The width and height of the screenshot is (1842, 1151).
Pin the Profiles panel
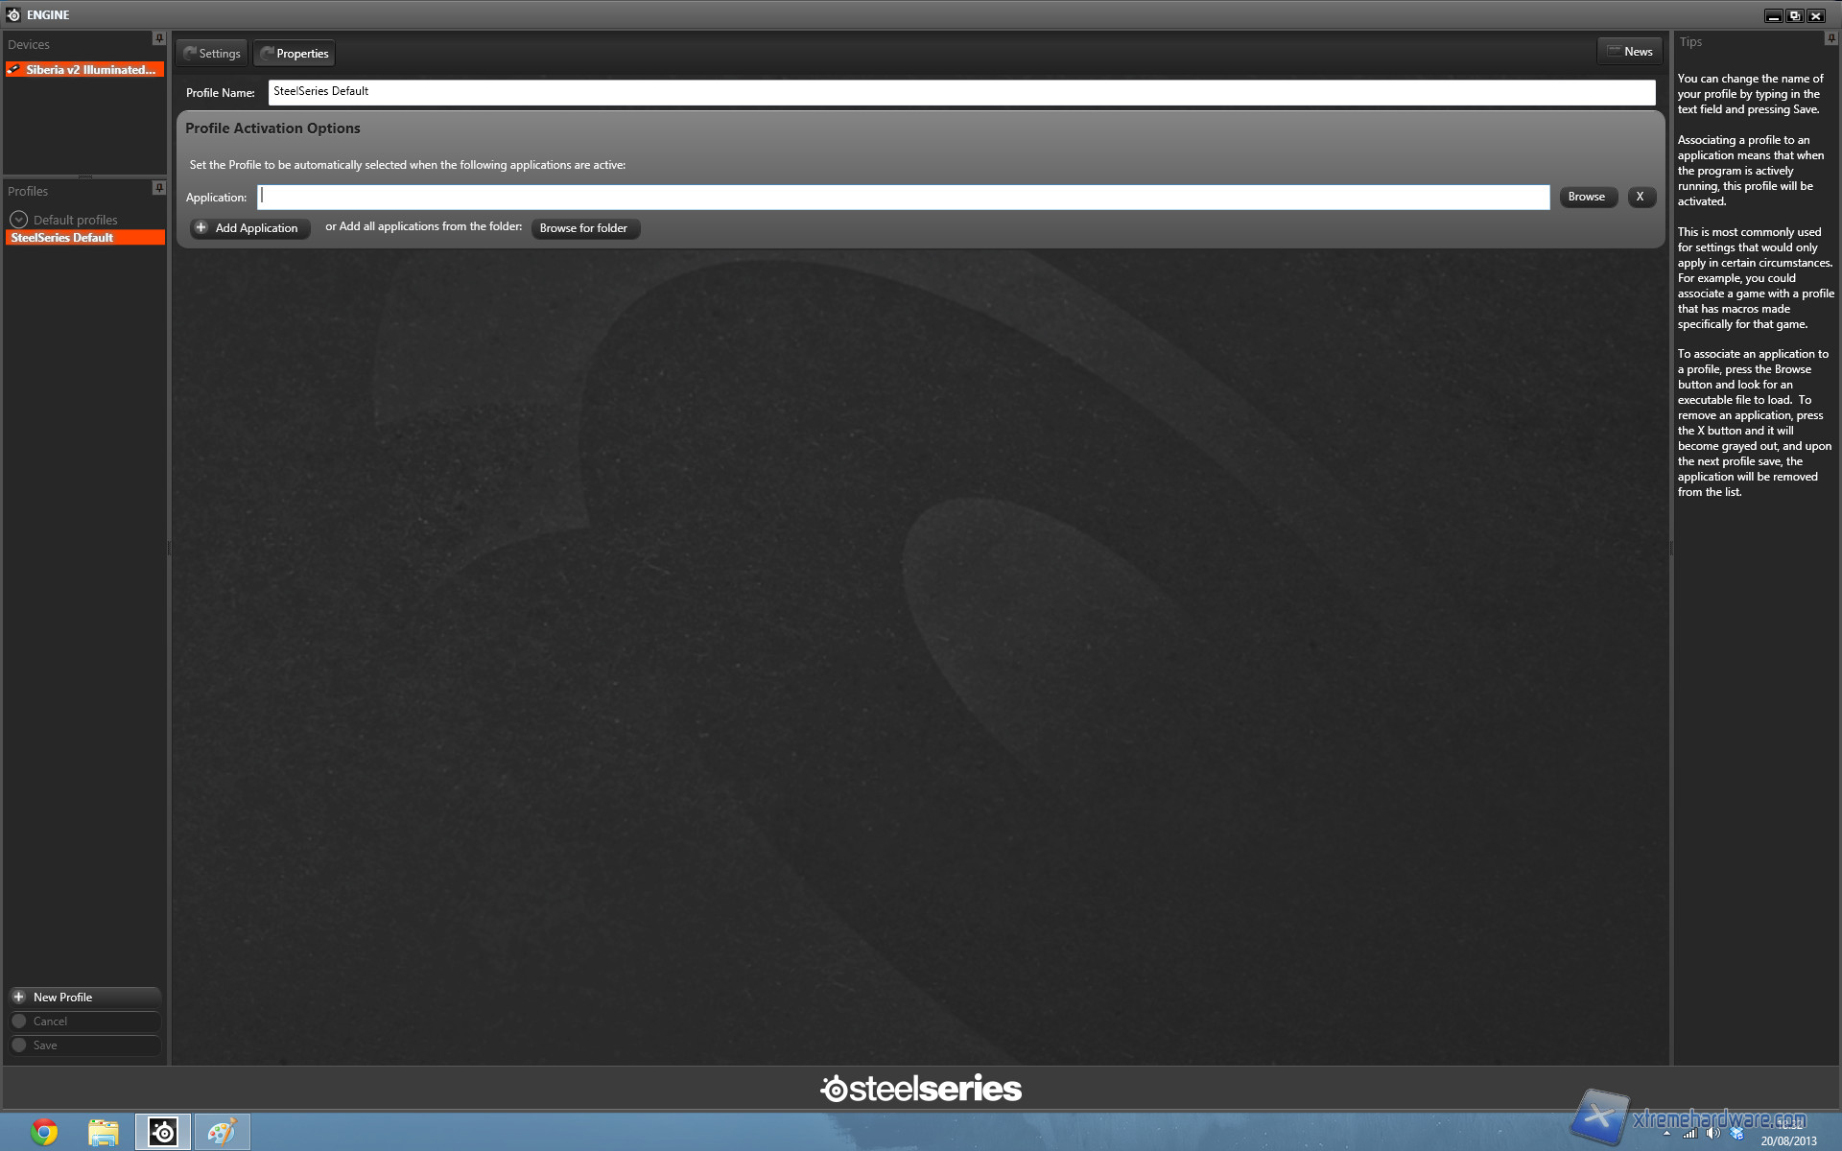[159, 188]
